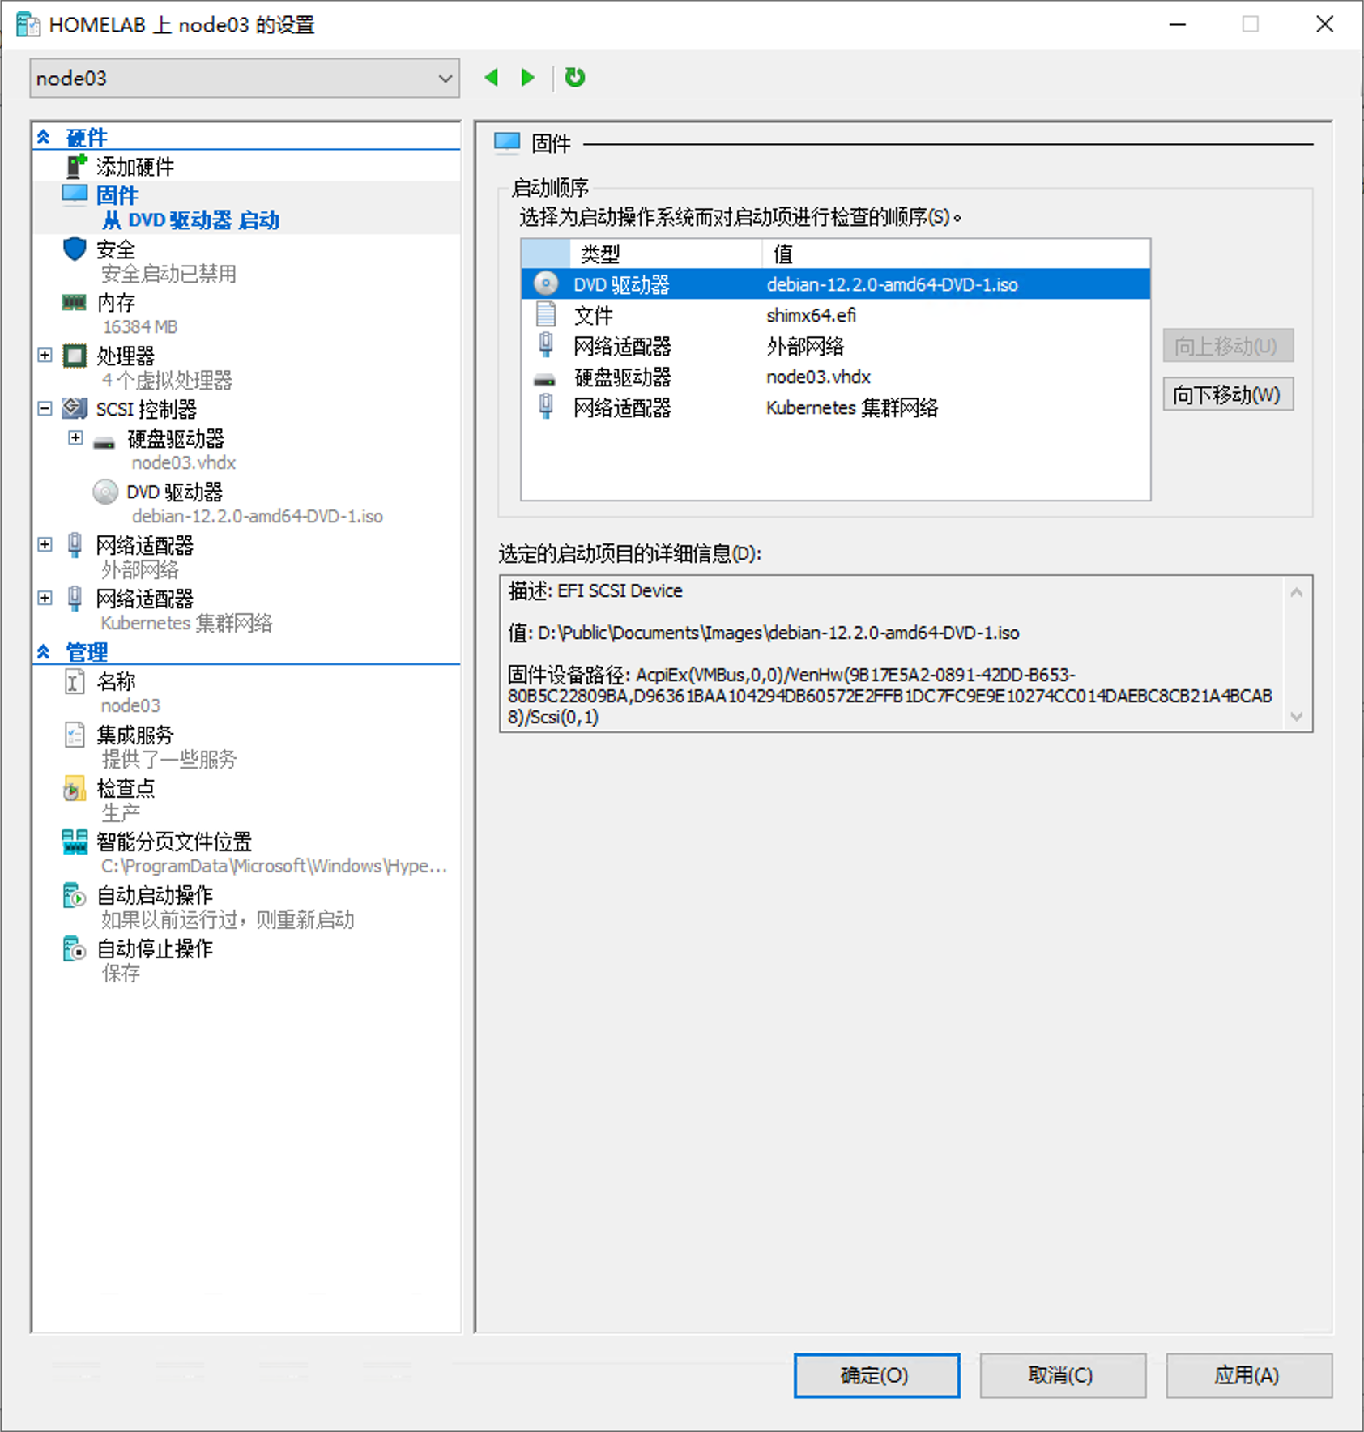Expand the 硬盘驱动器 tree node
Image resolution: width=1364 pixels, height=1432 pixels.
[75, 438]
